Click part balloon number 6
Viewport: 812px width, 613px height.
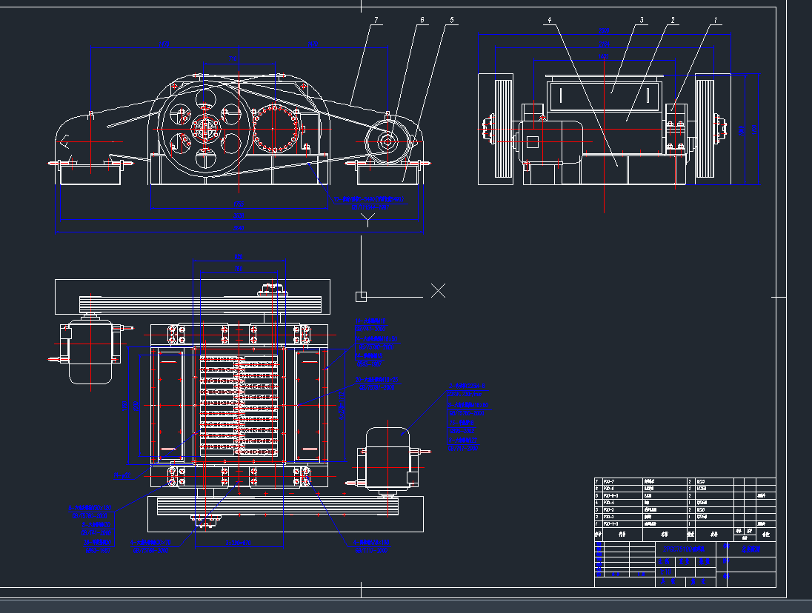point(422,21)
